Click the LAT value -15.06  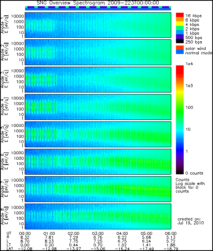[x=98, y=249]
